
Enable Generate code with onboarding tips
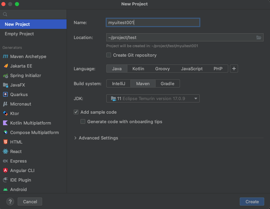pyautogui.click(x=83, y=121)
